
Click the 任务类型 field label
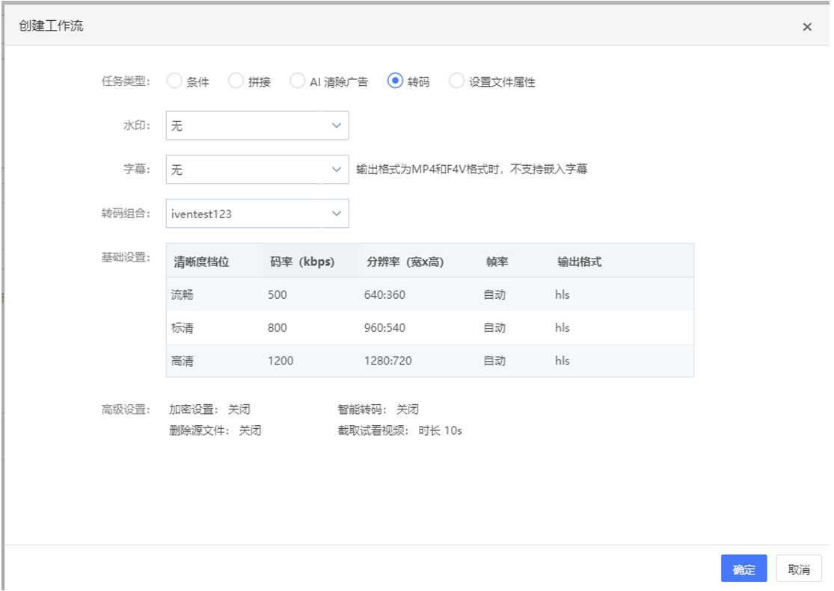point(126,81)
